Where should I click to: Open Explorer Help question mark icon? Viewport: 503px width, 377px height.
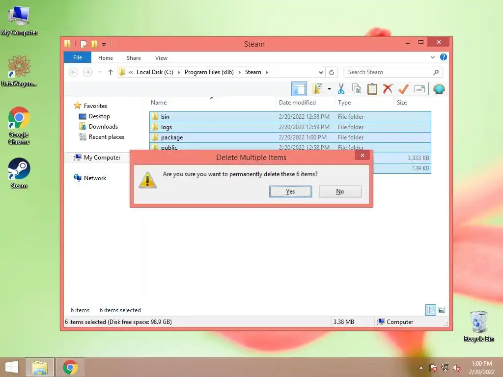[x=444, y=57]
